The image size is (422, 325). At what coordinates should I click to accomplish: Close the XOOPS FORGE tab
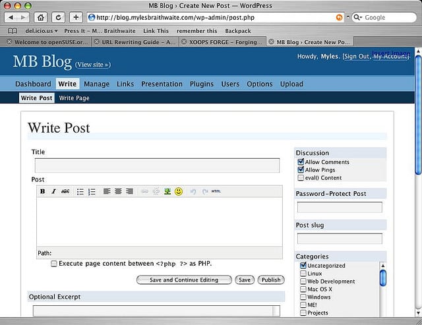click(x=184, y=42)
